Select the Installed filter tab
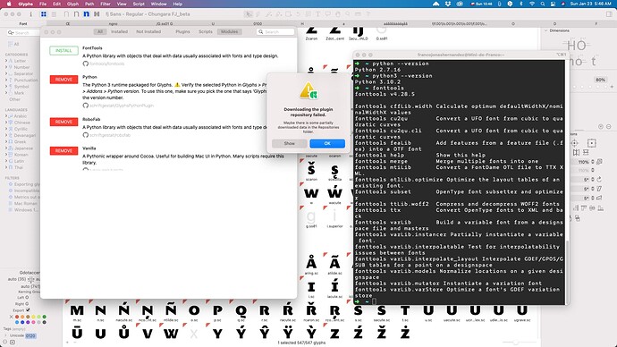The width and height of the screenshot is (617, 347). 119,31
